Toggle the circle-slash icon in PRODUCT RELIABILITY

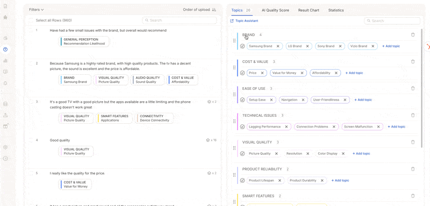click(242, 181)
